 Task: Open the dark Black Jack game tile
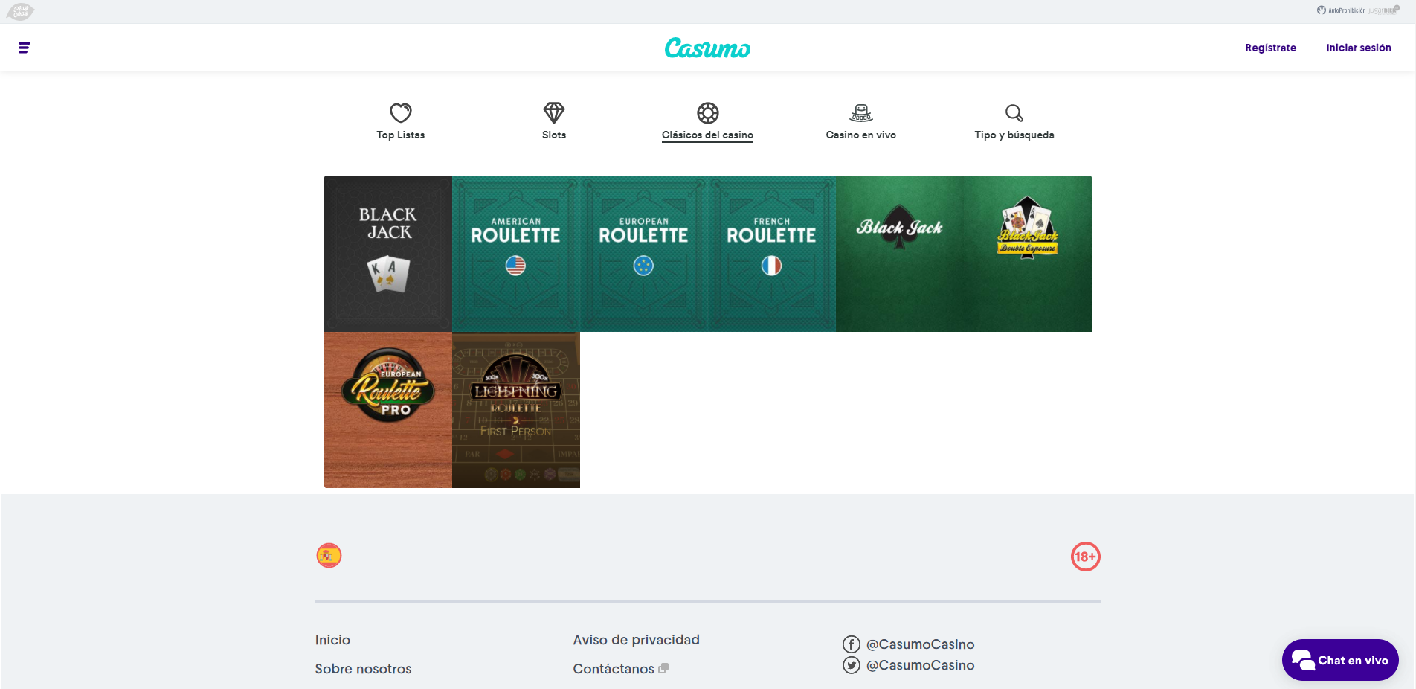pos(388,254)
